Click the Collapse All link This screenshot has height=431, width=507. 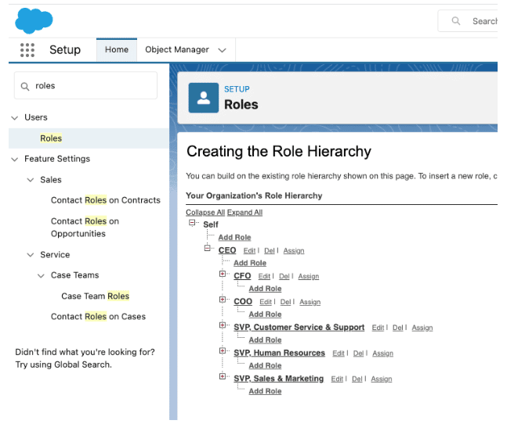coord(205,213)
